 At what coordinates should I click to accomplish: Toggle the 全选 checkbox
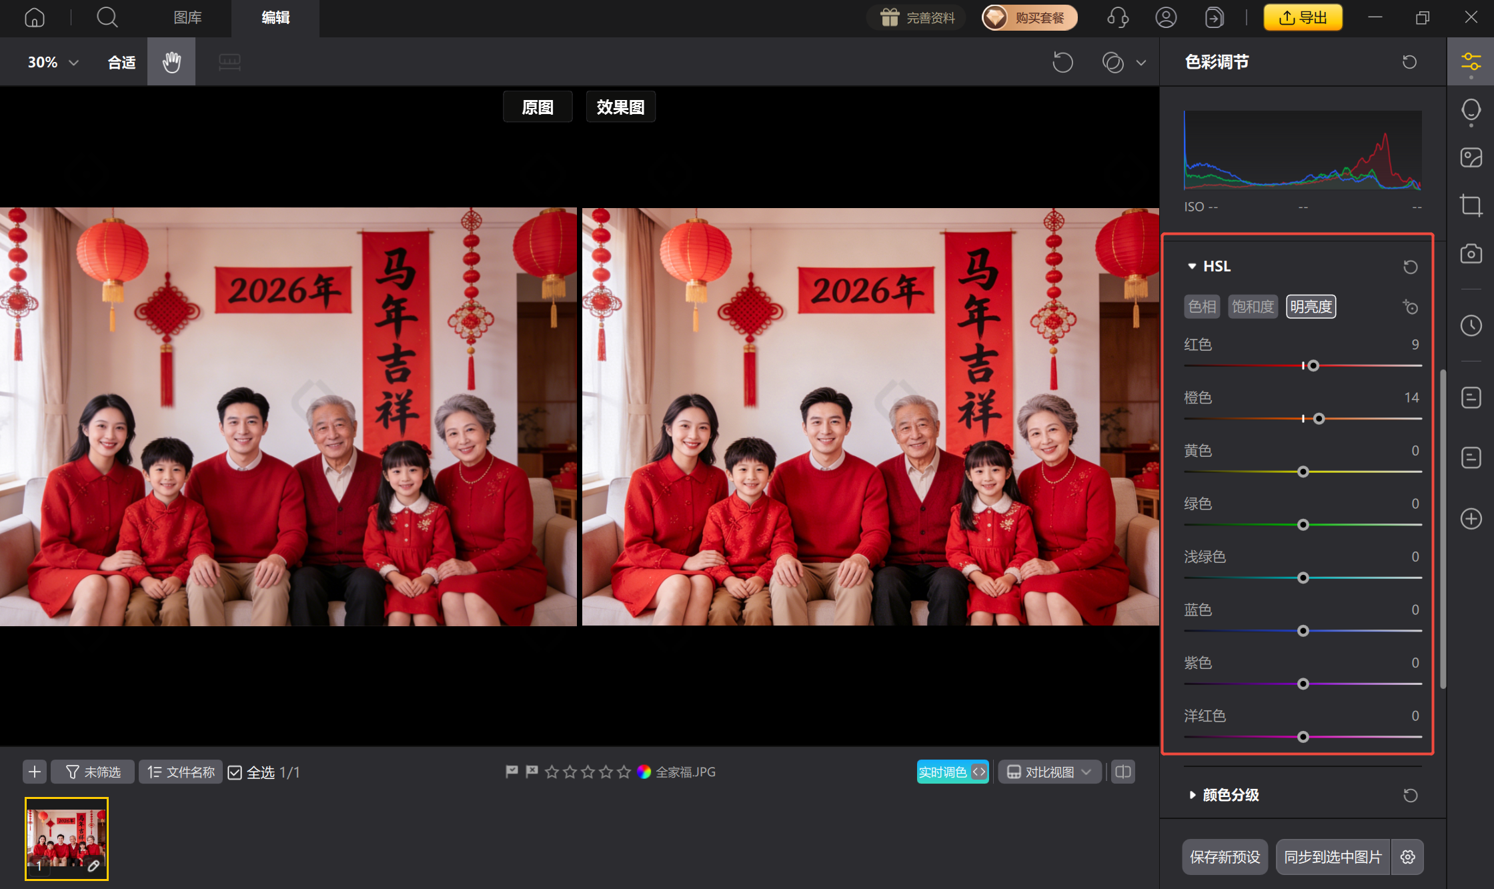point(235,772)
